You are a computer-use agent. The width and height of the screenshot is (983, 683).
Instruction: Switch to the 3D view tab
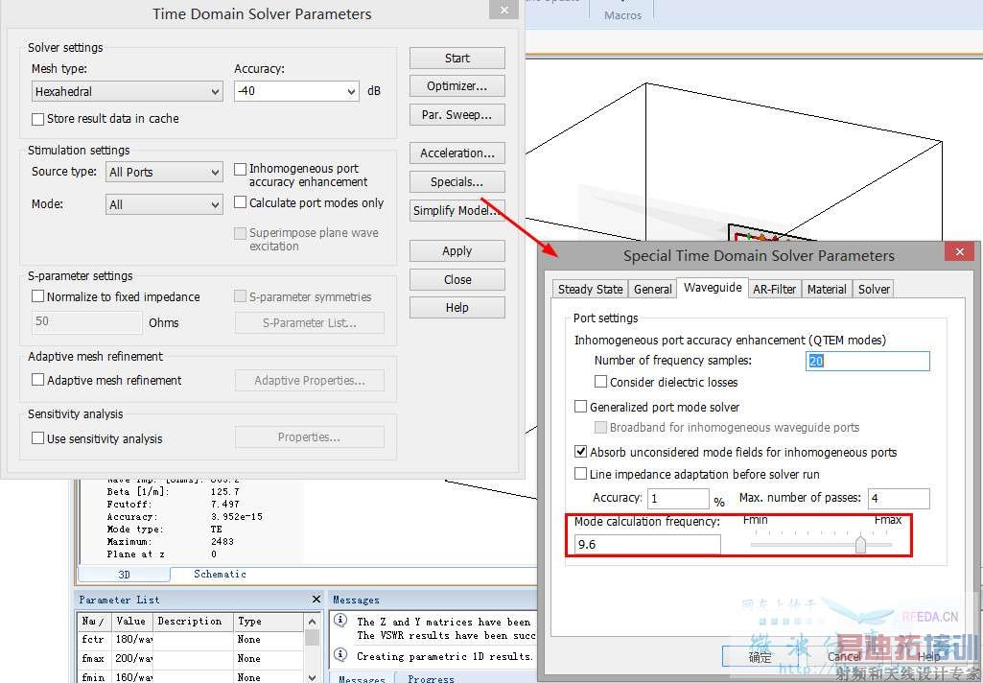pos(124,575)
